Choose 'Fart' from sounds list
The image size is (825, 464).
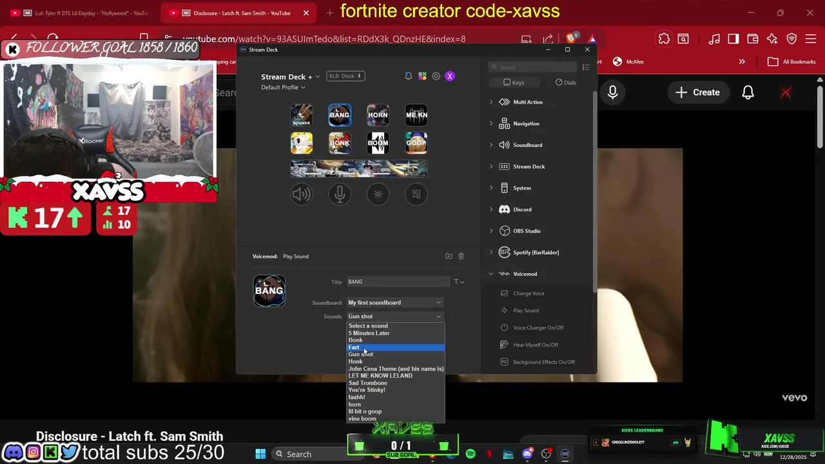pos(396,347)
